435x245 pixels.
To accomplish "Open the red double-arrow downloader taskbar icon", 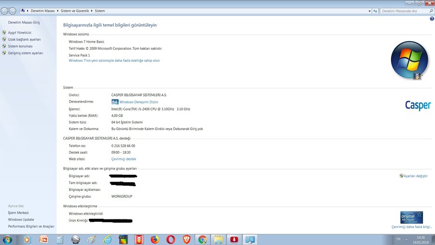I will point(139,240).
